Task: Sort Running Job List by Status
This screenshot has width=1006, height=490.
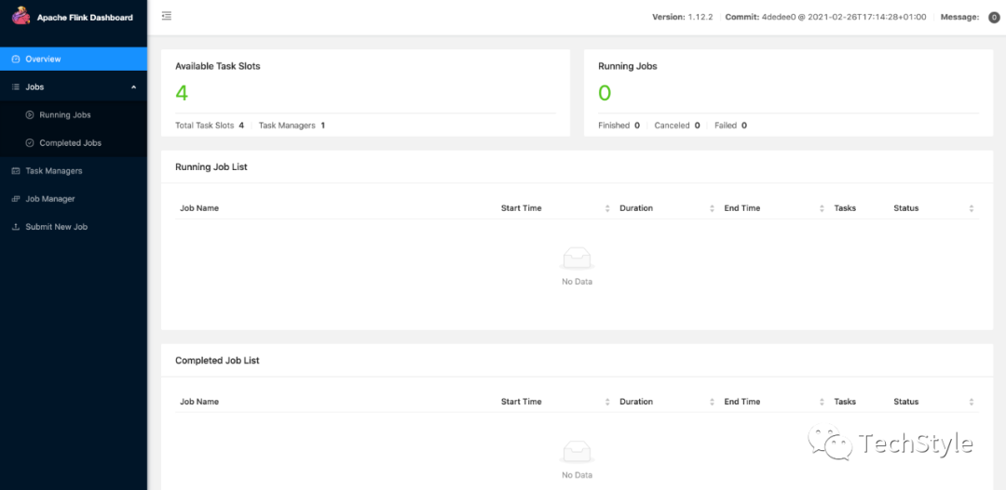Action: click(x=971, y=208)
